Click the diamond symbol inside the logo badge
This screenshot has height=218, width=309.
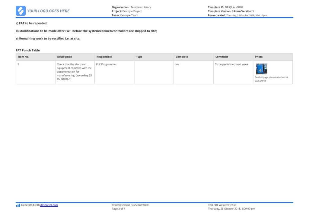pos(20,11)
